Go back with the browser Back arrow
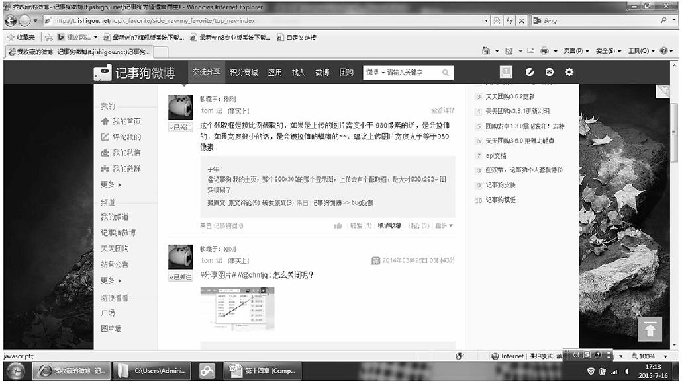This screenshot has width=682, height=382. coord(11,20)
